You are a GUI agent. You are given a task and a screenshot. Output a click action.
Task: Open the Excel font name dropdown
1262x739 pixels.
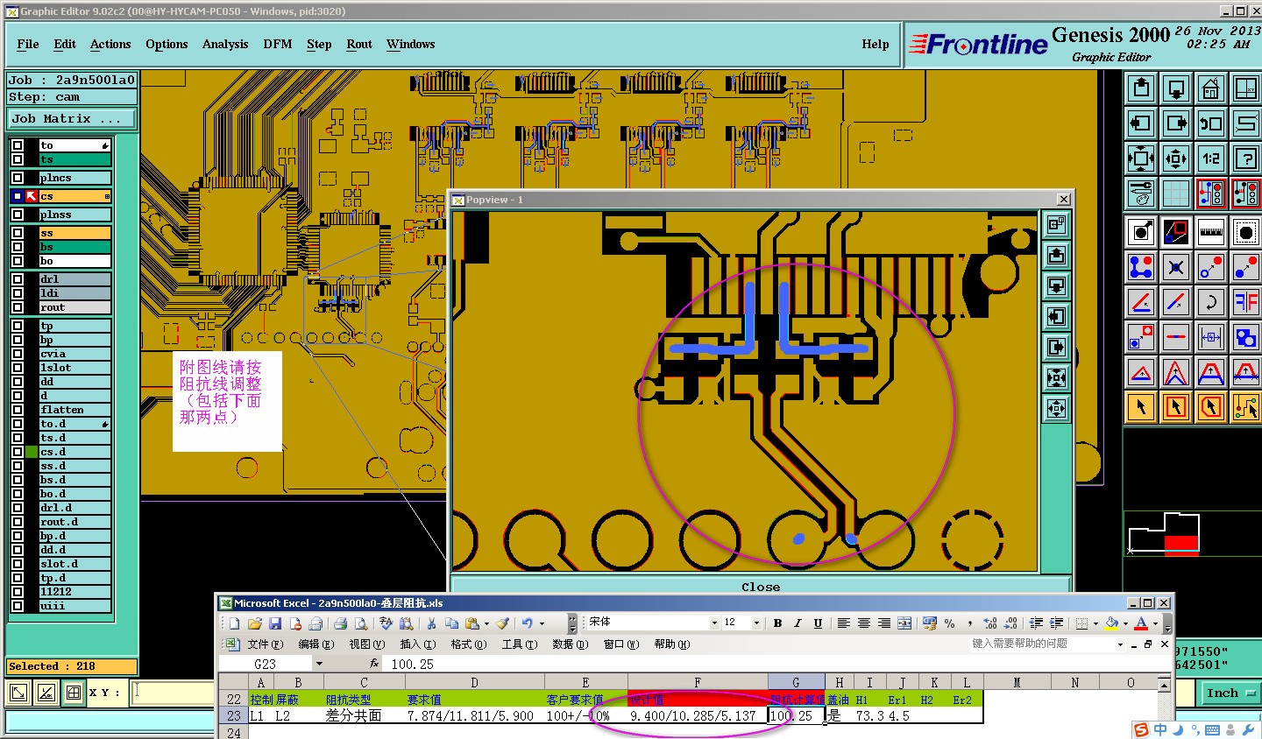click(x=713, y=623)
